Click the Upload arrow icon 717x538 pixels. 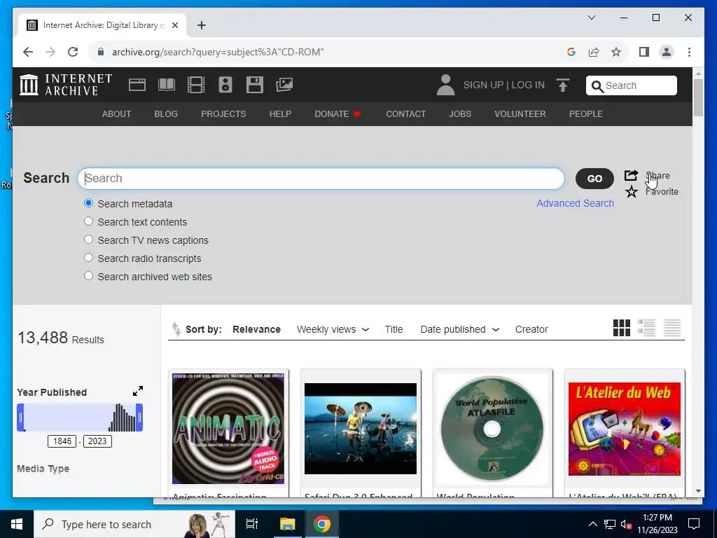point(563,85)
